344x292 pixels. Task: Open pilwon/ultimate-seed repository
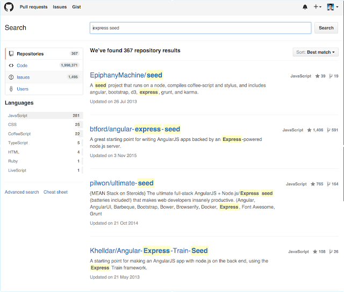122,183
